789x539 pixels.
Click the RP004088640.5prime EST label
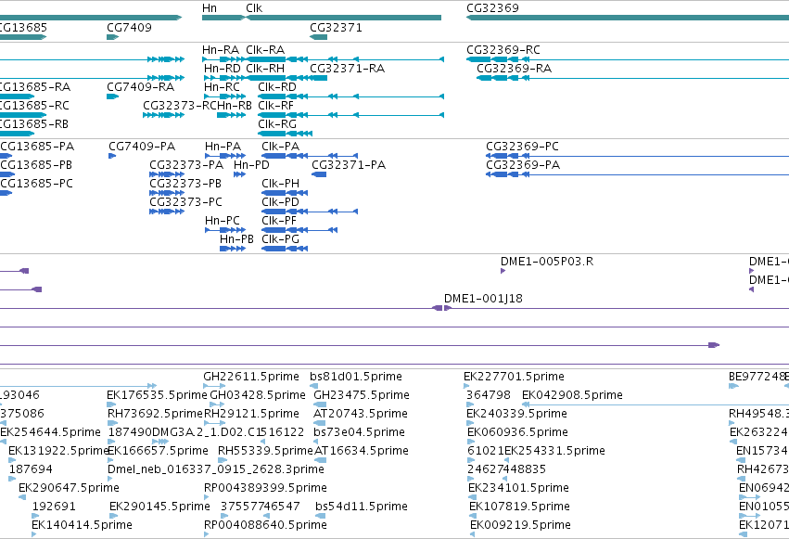[x=265, y=526]
